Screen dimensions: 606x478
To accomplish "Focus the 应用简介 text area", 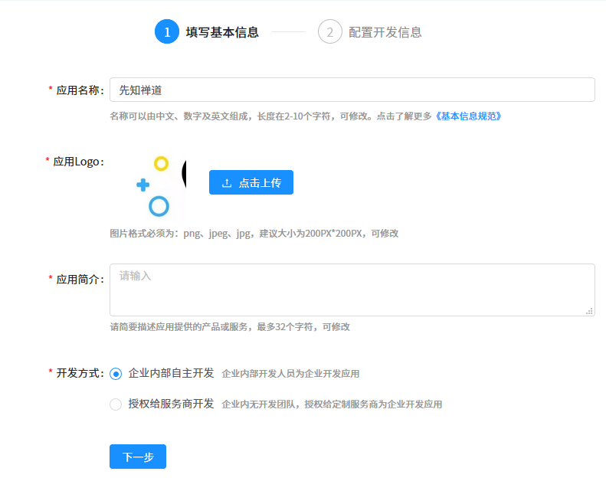I will [x=352, y=290].
